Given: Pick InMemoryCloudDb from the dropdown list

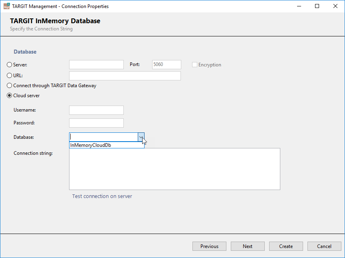Looking at the screenshot, I should tap(107, 145).
